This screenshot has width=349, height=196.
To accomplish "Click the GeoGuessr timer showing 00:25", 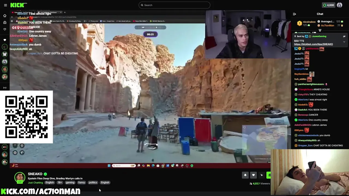I will click(150, 34).
